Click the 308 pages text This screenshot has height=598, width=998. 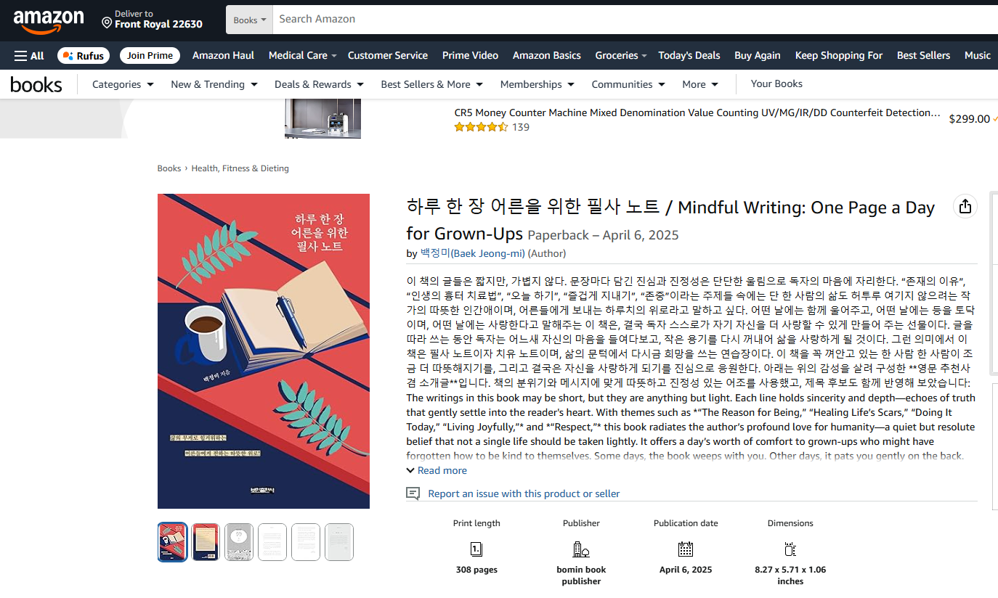coord(476,570)
